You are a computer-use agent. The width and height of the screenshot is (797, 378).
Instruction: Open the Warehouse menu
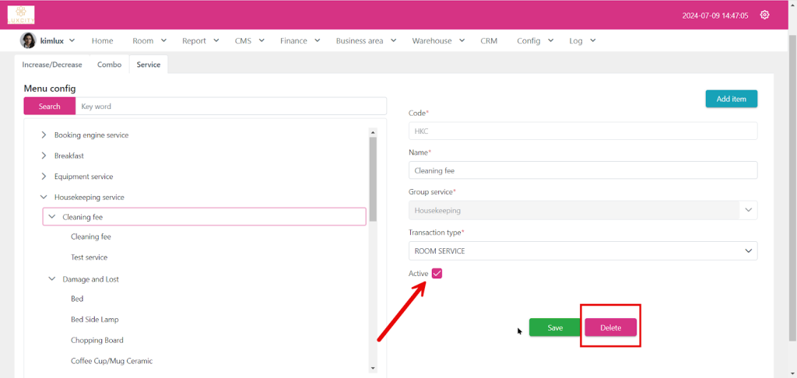[439, 40]
